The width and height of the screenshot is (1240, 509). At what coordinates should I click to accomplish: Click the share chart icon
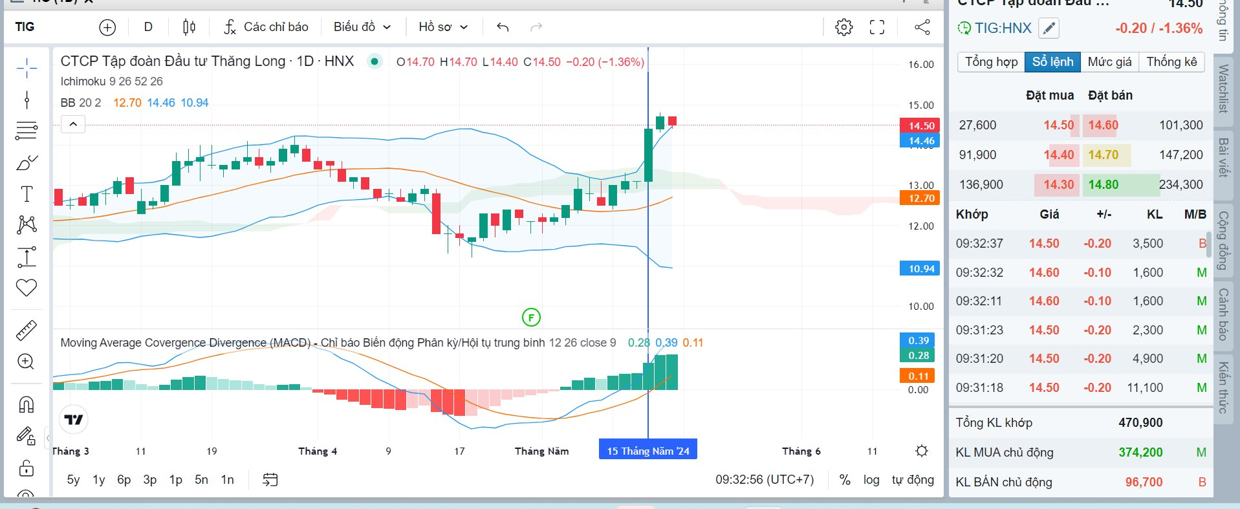coord(922,27)
